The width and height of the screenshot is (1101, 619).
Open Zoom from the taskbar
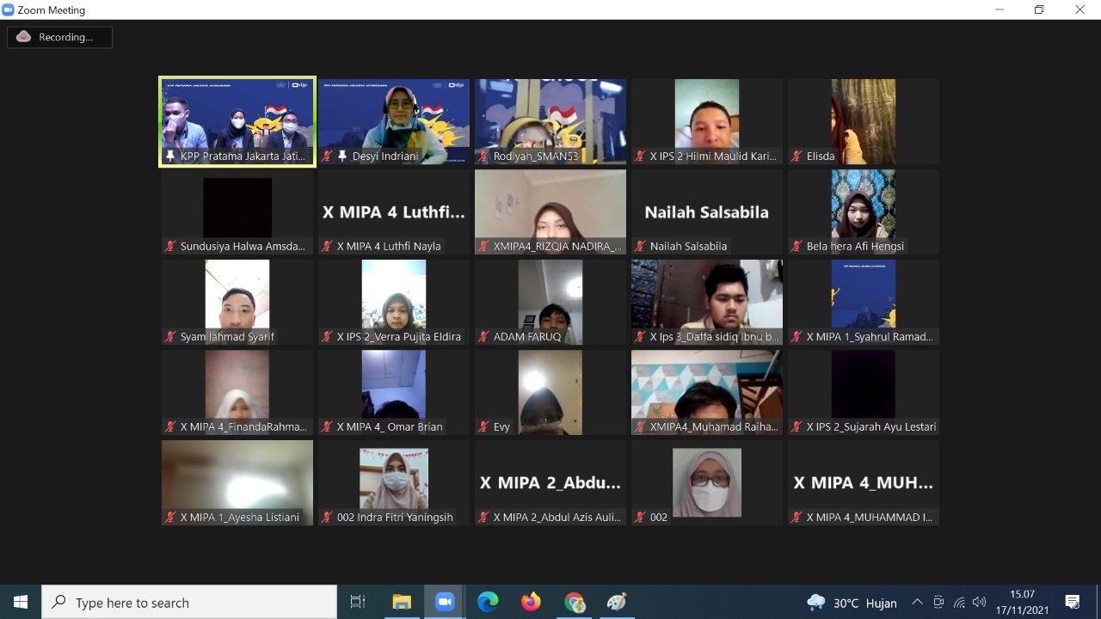445,602
